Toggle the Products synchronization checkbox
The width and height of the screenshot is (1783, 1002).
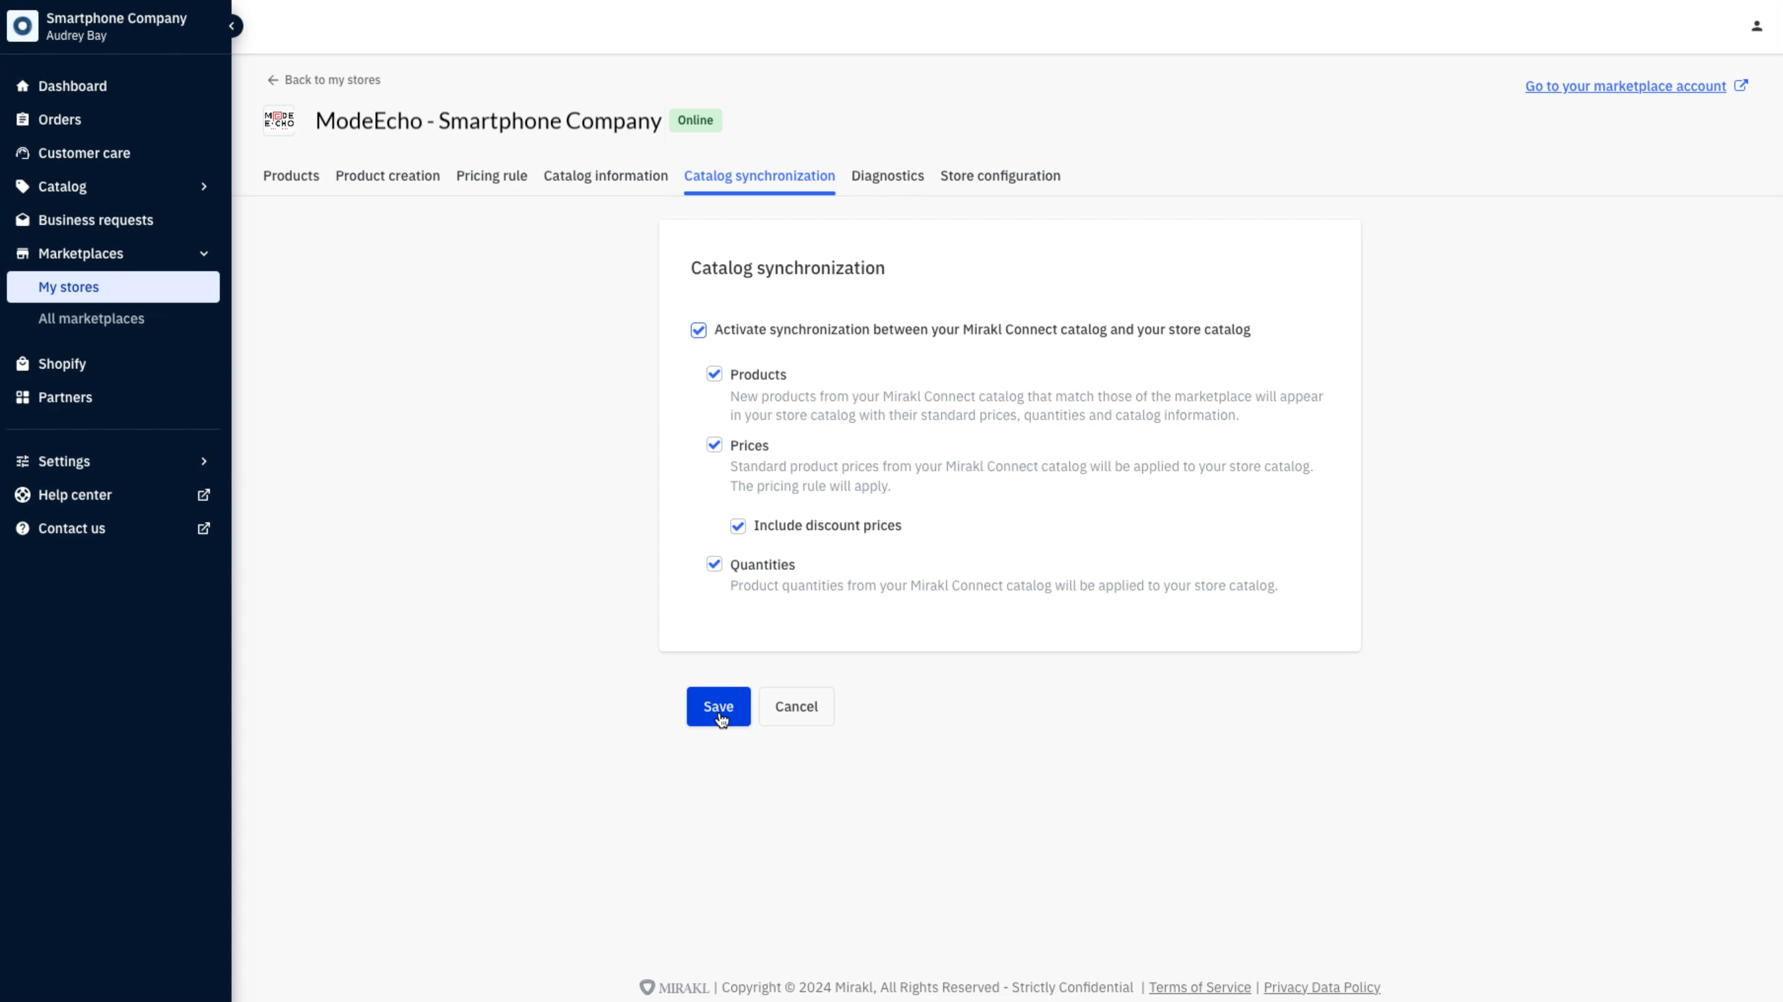(x=714, y=374)
